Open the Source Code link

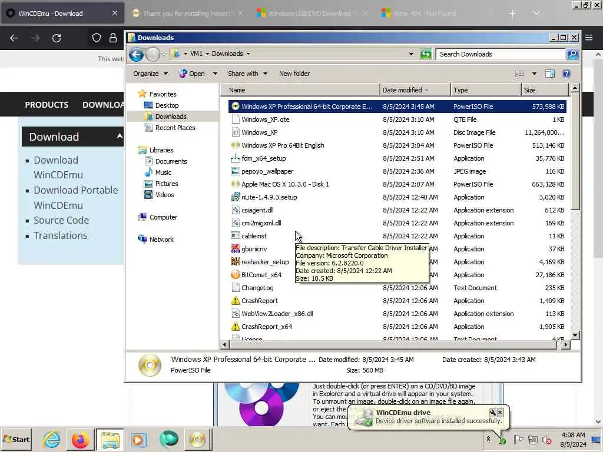(x=61, y=220)
